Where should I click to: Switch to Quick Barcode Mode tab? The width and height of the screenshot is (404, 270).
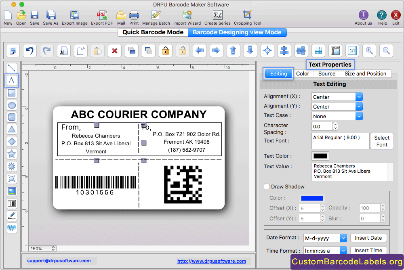click(x=153, y=32)
